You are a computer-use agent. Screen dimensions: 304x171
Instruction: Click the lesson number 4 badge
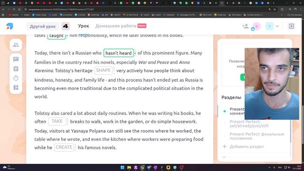(x=66, y=26)
